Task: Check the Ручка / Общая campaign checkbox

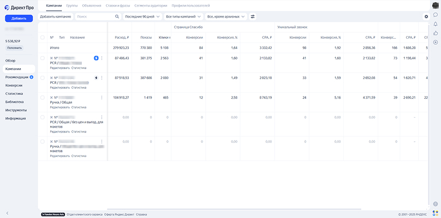Action: (x=43, y=98)
